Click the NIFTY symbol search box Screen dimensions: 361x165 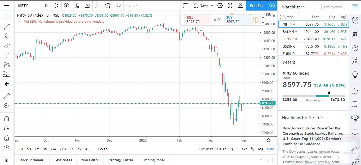point(28,6)
